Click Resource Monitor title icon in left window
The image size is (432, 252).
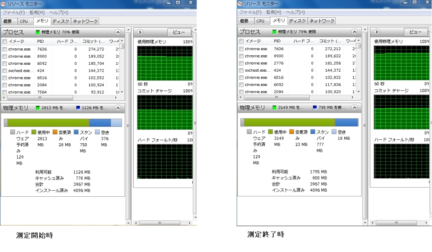tap(4, 4)
